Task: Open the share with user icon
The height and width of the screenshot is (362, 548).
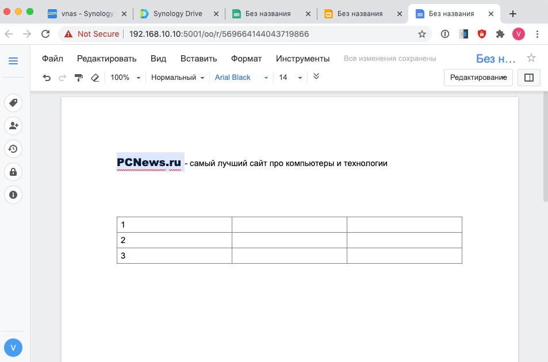Action: pos(13,126)
